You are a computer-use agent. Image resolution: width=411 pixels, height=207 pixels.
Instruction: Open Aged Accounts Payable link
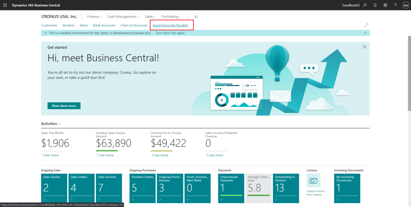(x=170, y=25)
